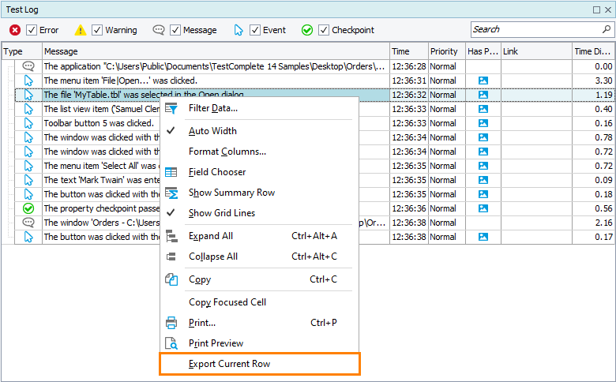Click the Print Preview magnifier icon
The width and height of the screenshot is (616, 382).
[x=171, y=343]
